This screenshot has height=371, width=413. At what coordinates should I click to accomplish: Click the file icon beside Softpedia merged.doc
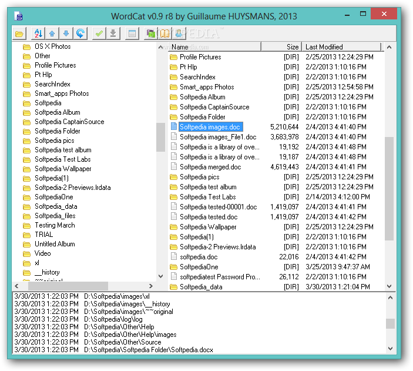173,166
